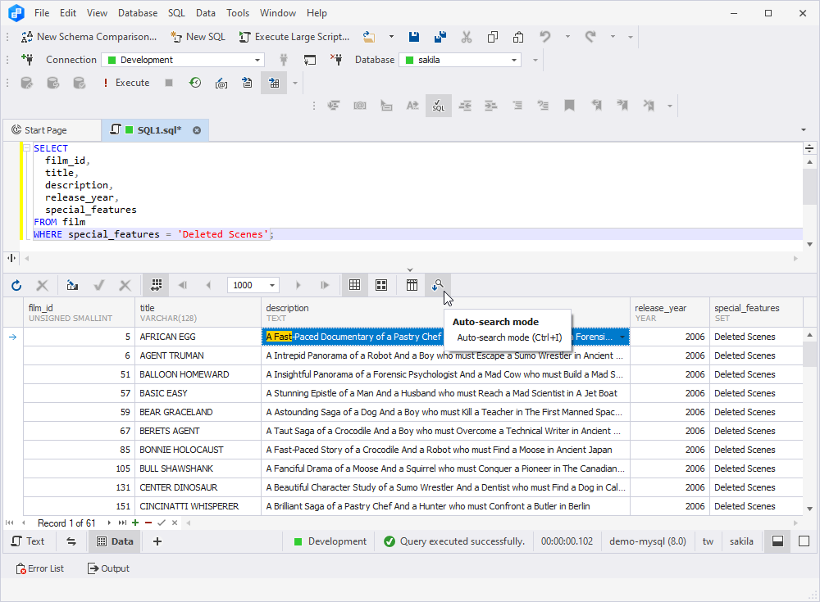Toggle the SQL formatting mode icon
The image size is (820, 602).
pyautogui.click(x=438, y=106)
